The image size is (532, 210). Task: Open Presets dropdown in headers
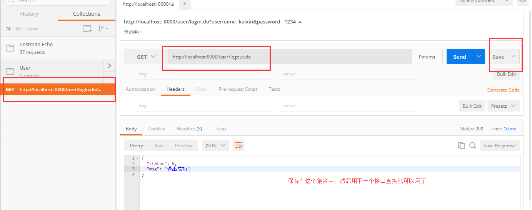pos(503,106)
